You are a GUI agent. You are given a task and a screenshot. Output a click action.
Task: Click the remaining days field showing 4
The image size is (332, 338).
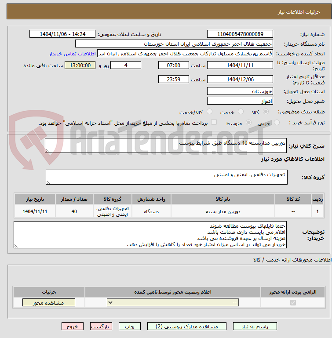pyautogui.click(x=126, y=65)
